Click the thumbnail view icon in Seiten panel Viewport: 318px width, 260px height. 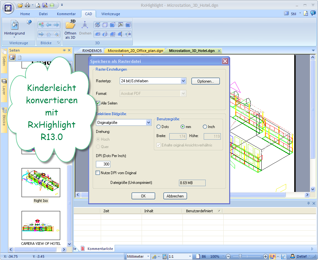(12, 57)
